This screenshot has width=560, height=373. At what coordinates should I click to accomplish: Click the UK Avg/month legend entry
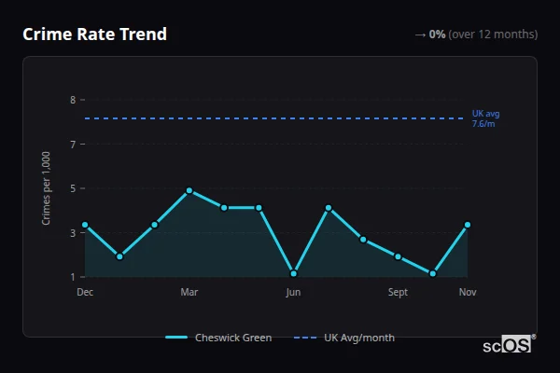coord(344,338)
